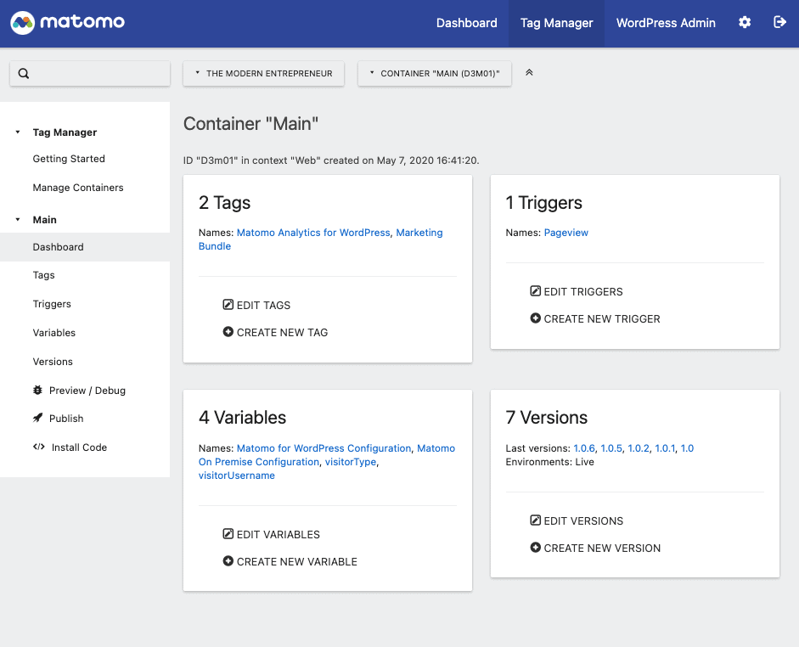
Task: Click the pencil icon beside Edit Triggers
Action: click(x=535, y=291)
